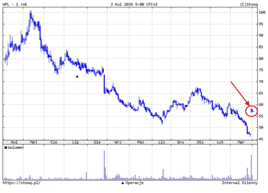Click the price axis value 50
This screenshot has height=193, width=268.
point(261,128)
